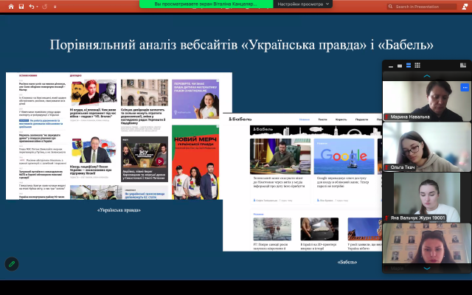Minimize the video panel with dash icon
The image size is (472, 295).
click(x=390, y=66)
